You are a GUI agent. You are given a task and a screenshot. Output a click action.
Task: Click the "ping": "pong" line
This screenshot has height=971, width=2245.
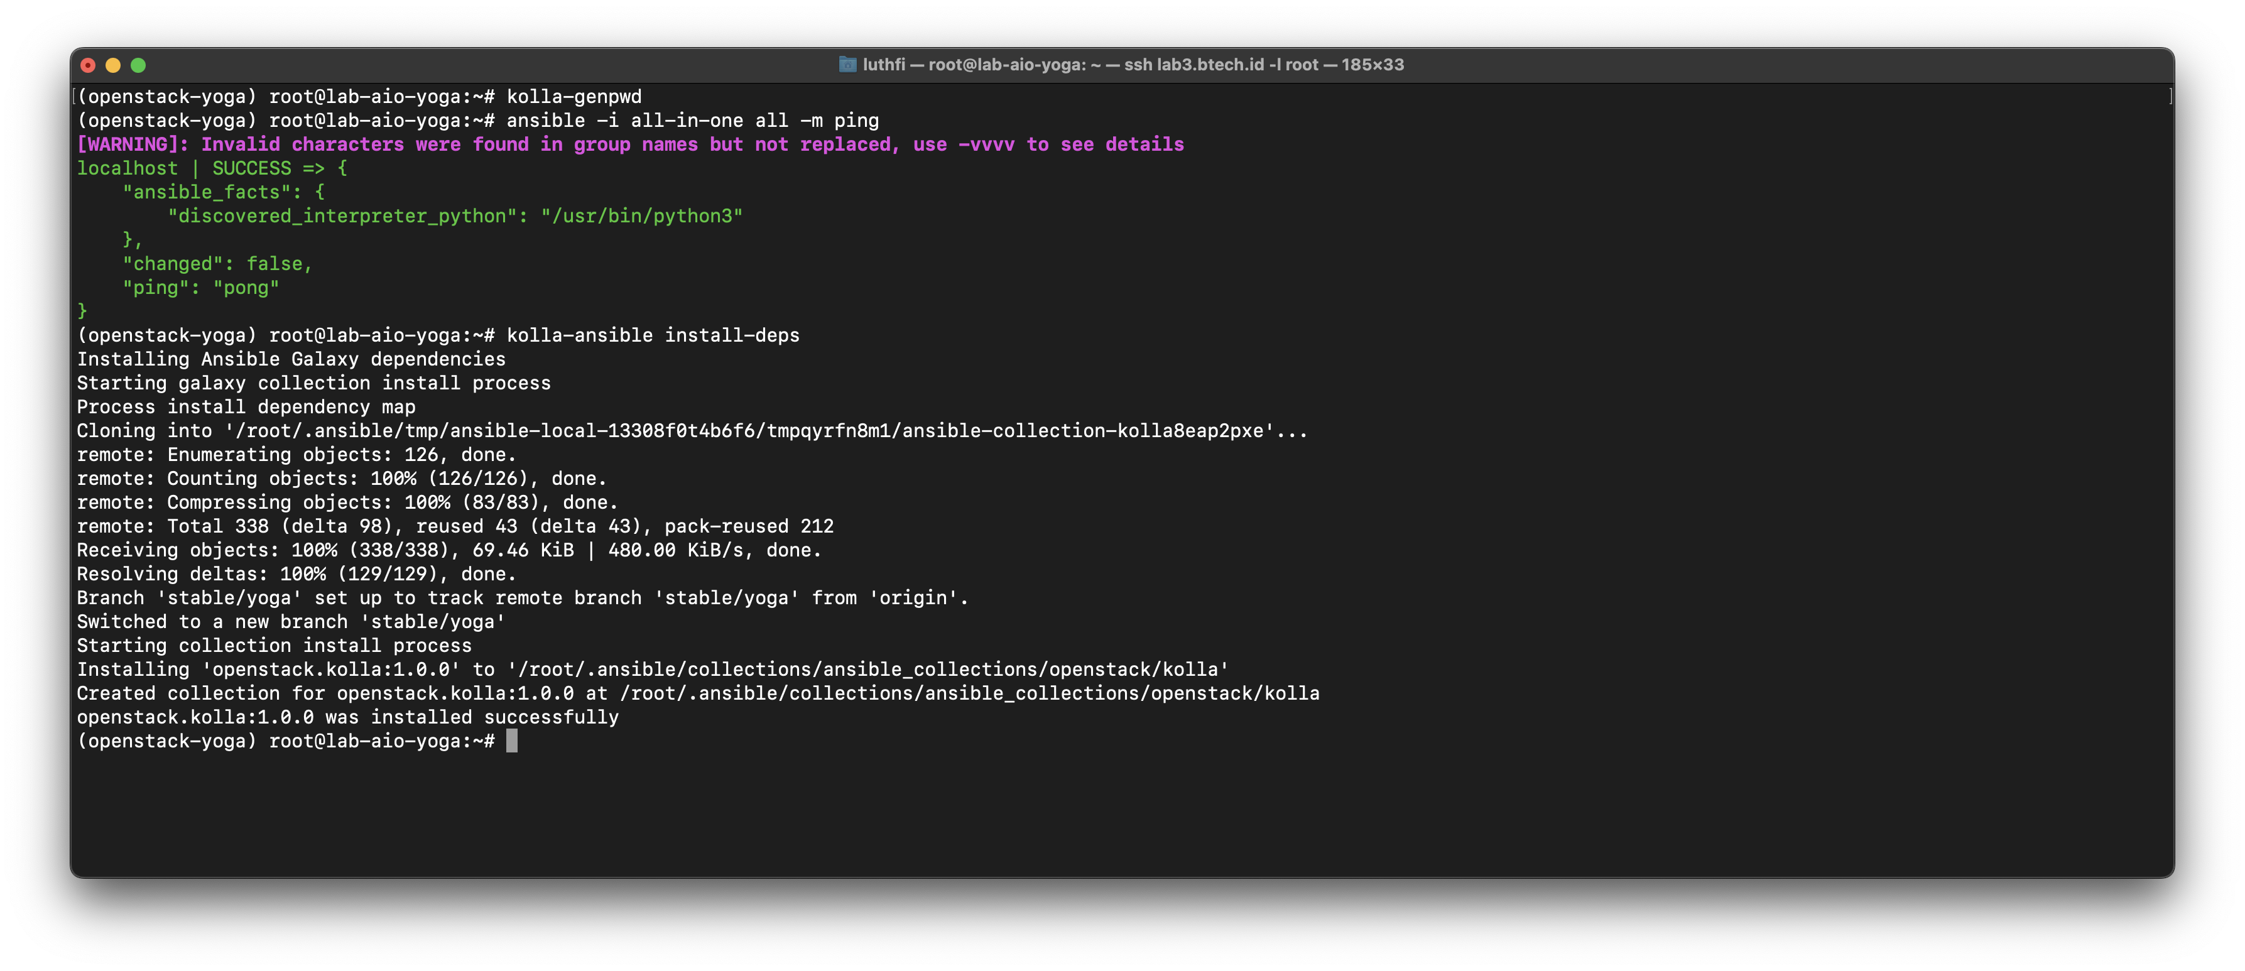(200, 288)
